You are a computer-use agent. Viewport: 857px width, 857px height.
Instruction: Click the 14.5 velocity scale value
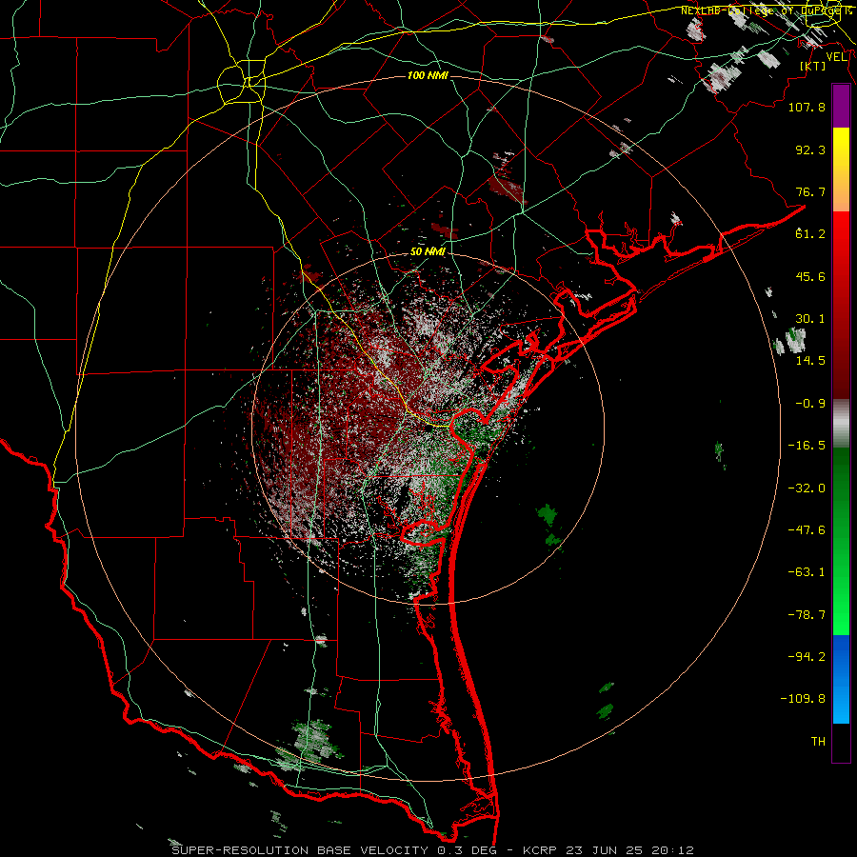coord(810,361)
